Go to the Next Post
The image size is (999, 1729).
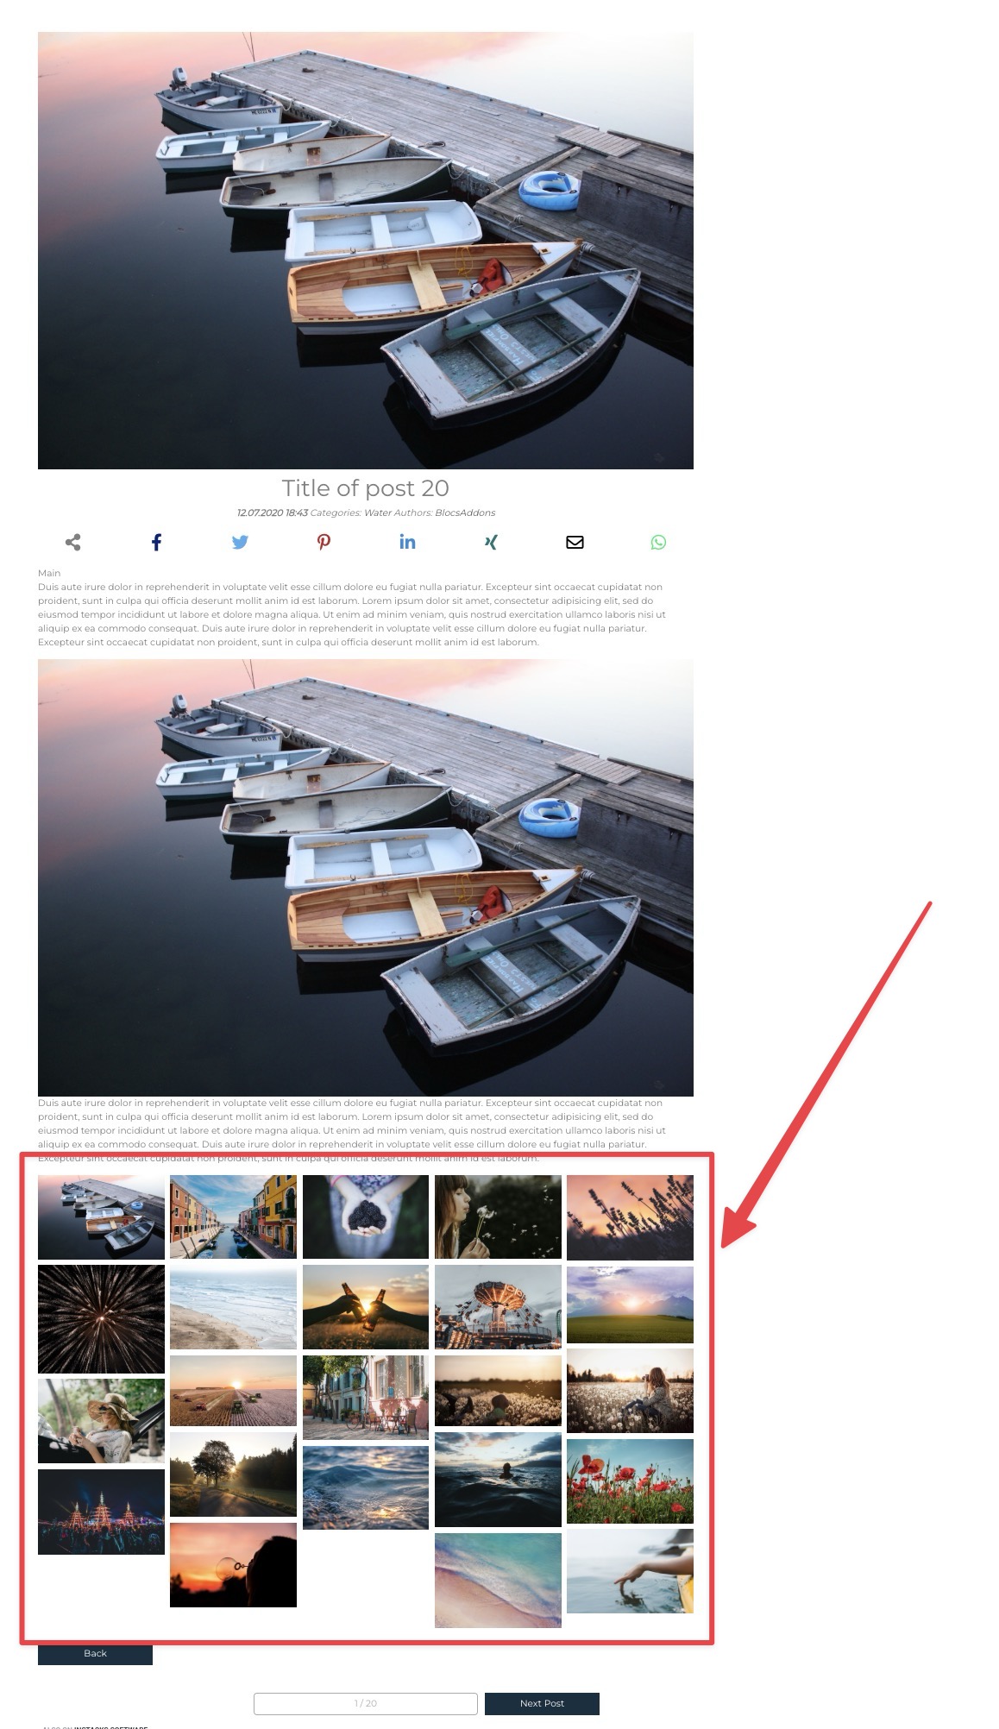click(x=542, y=1703)
